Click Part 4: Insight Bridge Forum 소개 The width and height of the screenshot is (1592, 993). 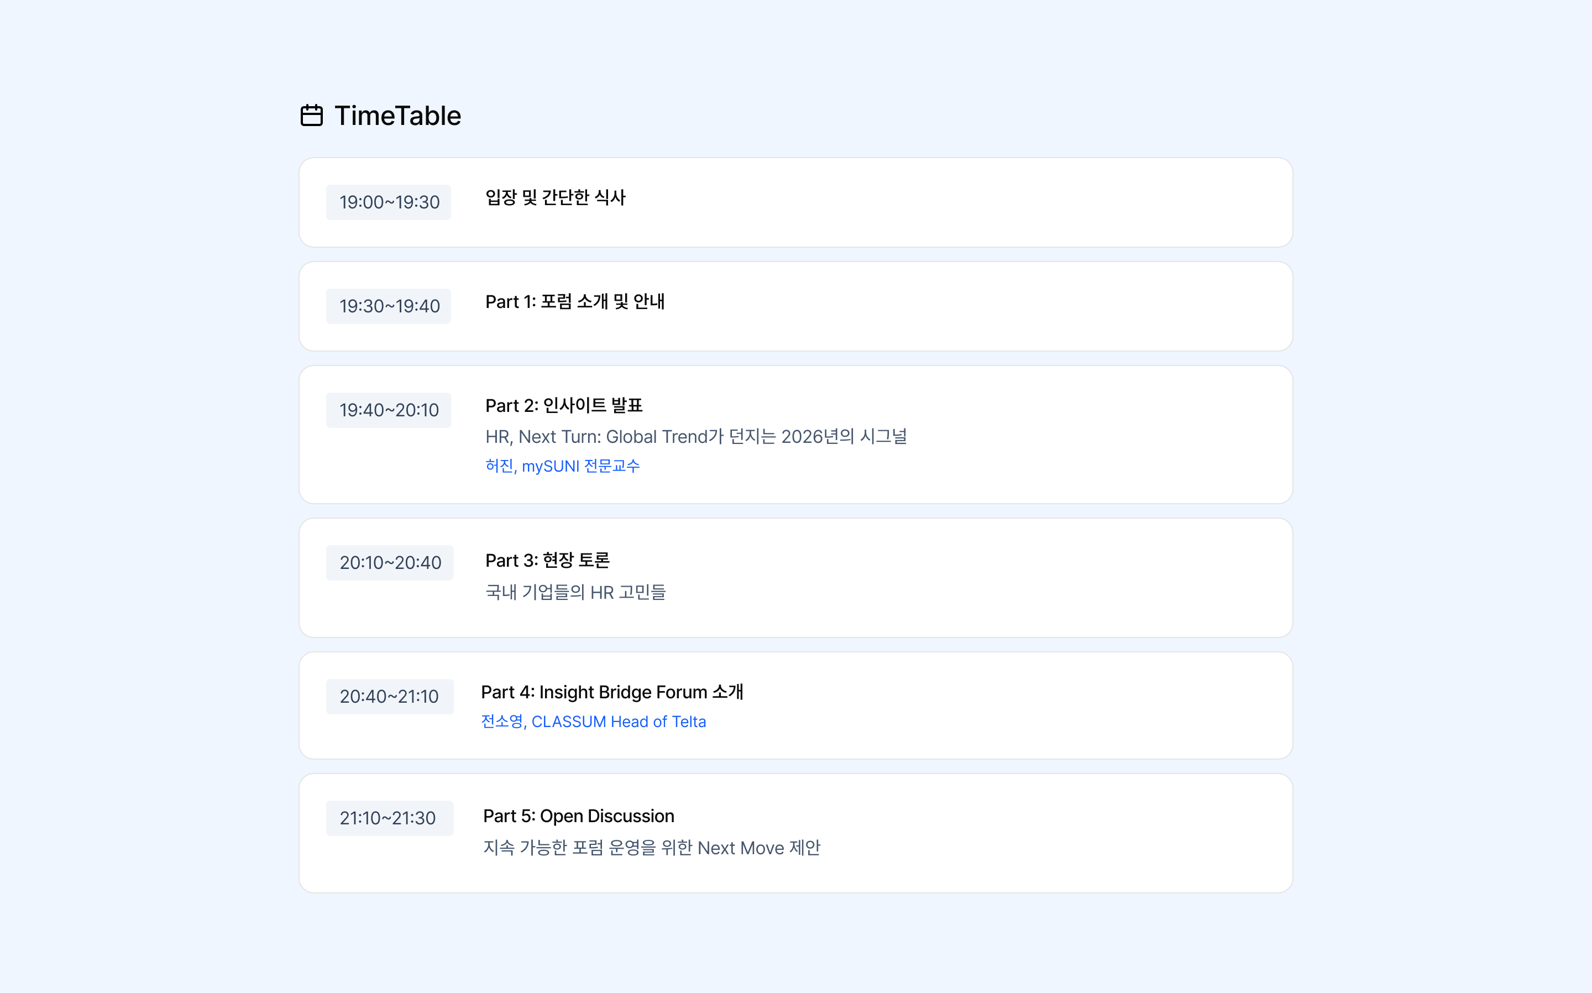[x=612, y=692]
